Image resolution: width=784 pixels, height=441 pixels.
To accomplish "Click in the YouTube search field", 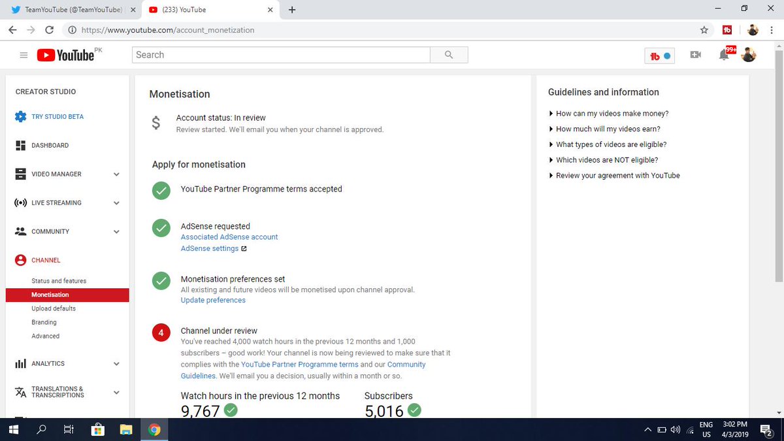I will click(281, 55).
